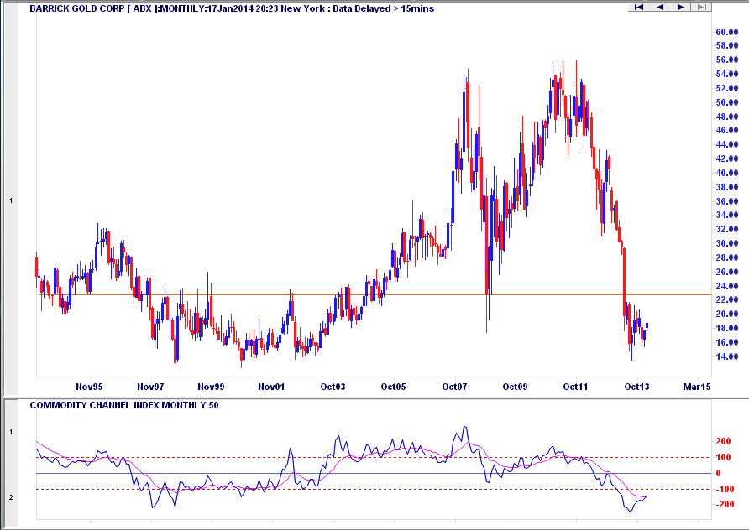Viewport: 749px width, 530px height.
Task: Click the 0 CCI scale value
Action: [x=718, y=473]
